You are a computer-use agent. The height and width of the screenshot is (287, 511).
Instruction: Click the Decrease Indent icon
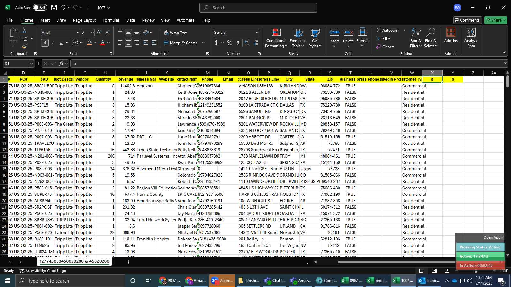146,43
